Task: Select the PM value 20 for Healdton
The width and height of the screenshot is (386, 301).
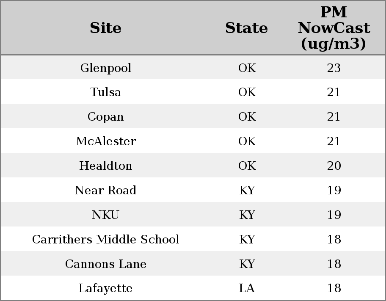Action: click(334, 166)
